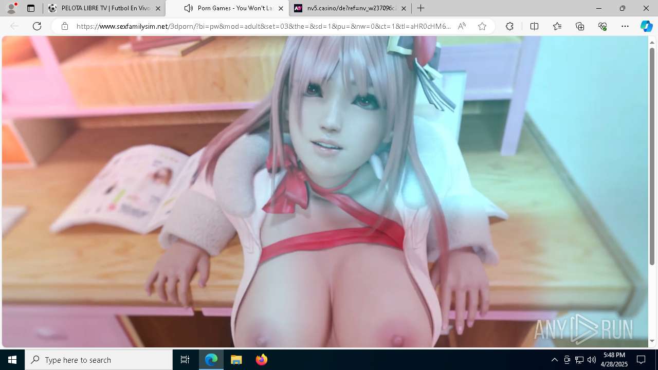
Task: Open the tab actions menu icon
Action: tap(31, 8)
